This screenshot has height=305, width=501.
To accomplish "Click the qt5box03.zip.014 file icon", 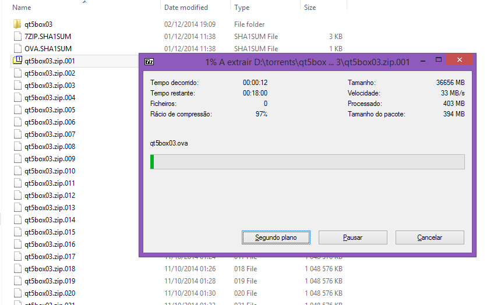I will (17, 219).
